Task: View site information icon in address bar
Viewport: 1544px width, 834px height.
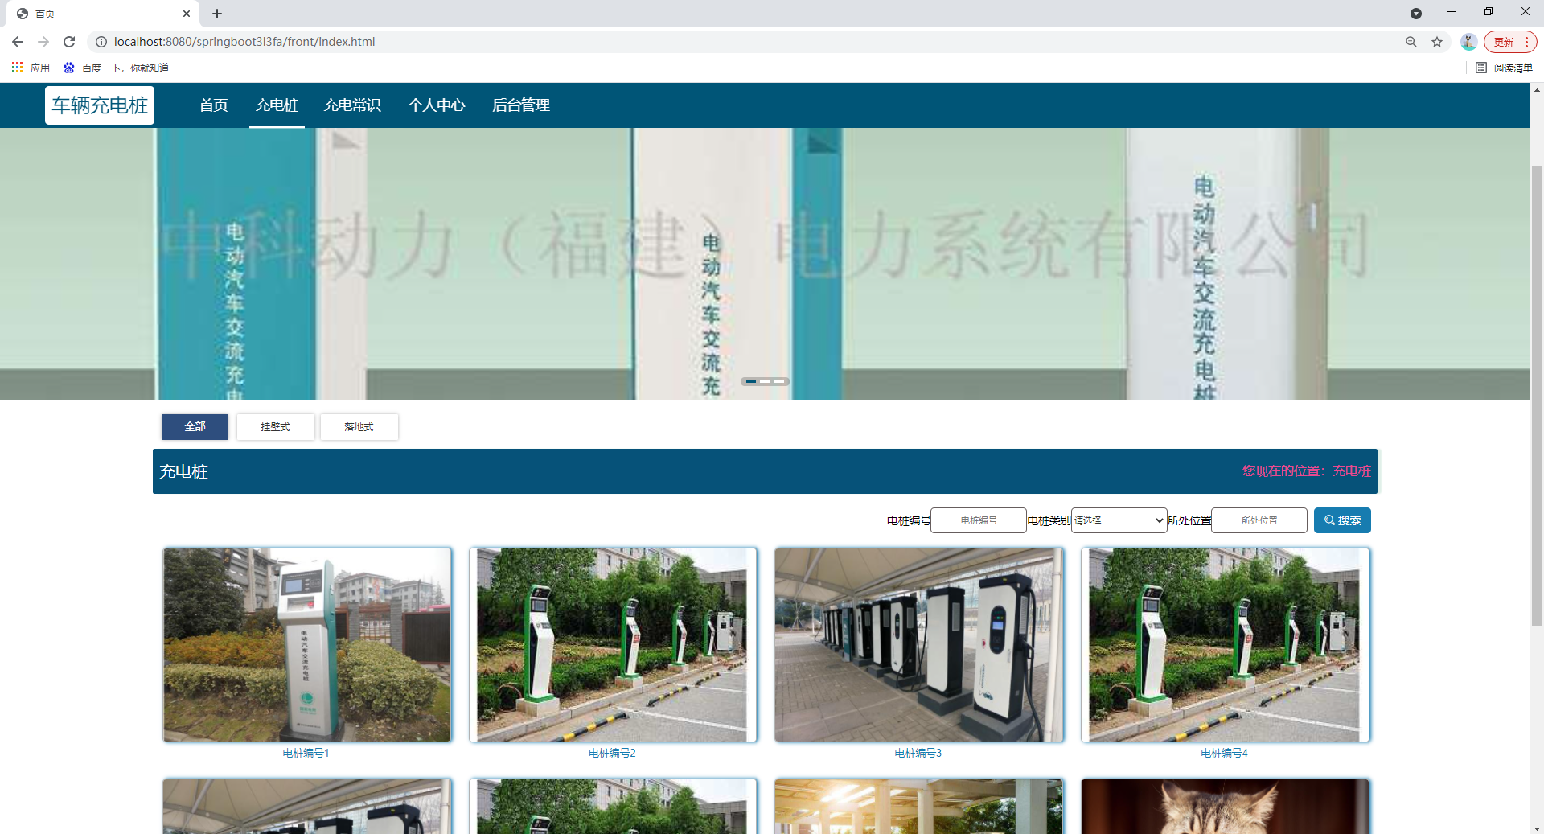Action: (x=101, y=42)
